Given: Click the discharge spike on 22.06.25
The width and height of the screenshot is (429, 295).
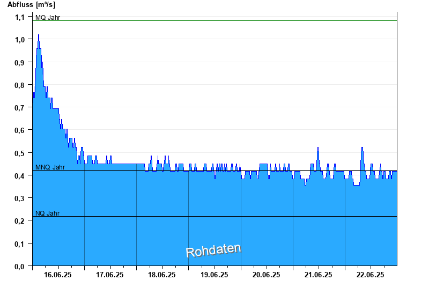Looking at the screenshot, I should 362,148.
